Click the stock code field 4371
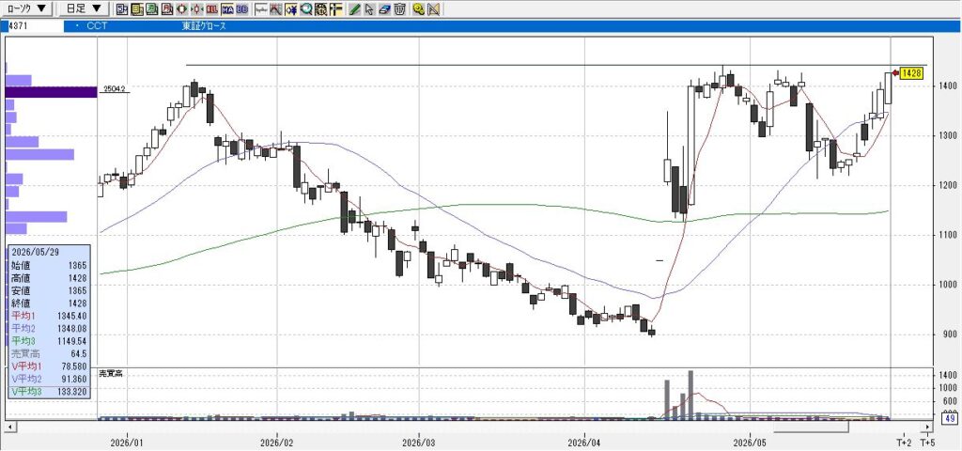The width and height of the screenshot is (962, 451). click(x=35, y=26)
